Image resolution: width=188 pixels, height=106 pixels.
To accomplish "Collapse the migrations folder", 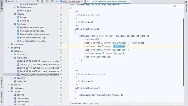I will coord(11,58).
